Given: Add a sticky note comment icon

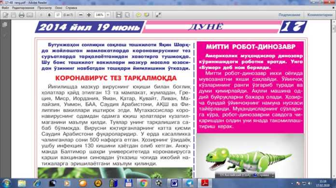Looking at the screenshot, I should pyautogui.click(x=139, y=15).
